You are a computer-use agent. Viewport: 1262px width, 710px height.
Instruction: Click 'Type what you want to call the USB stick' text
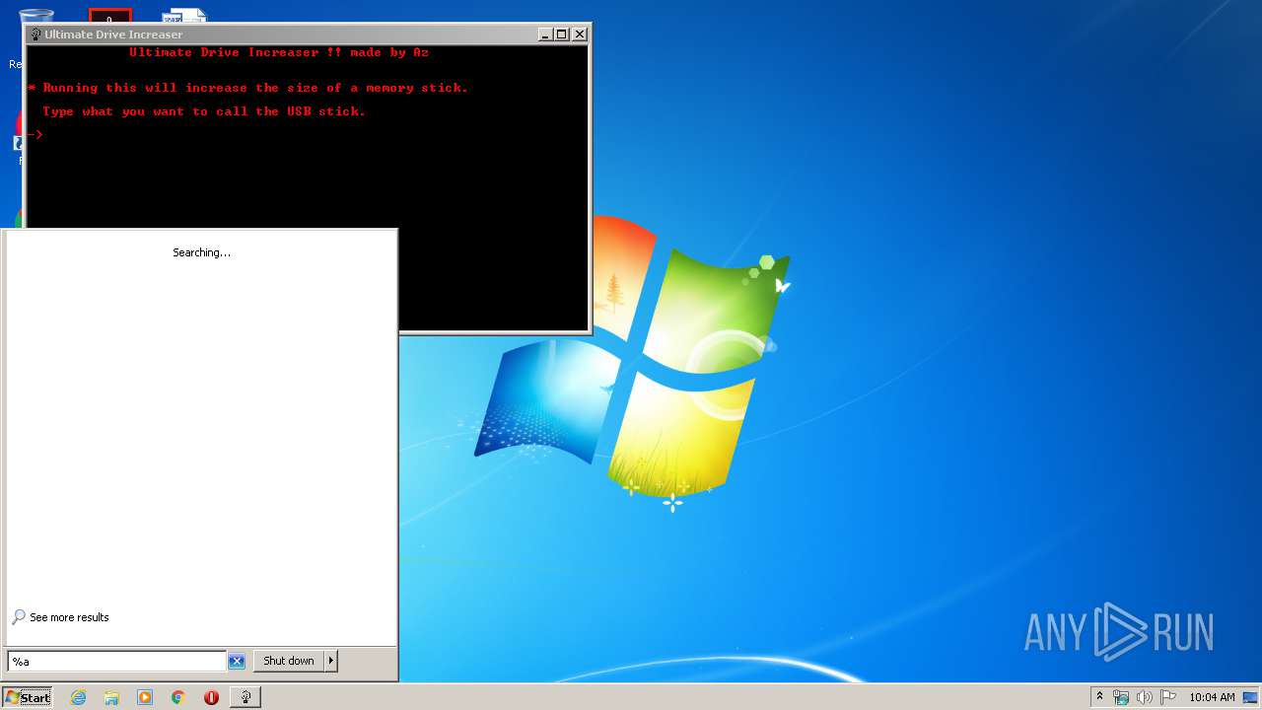point(204,111)
